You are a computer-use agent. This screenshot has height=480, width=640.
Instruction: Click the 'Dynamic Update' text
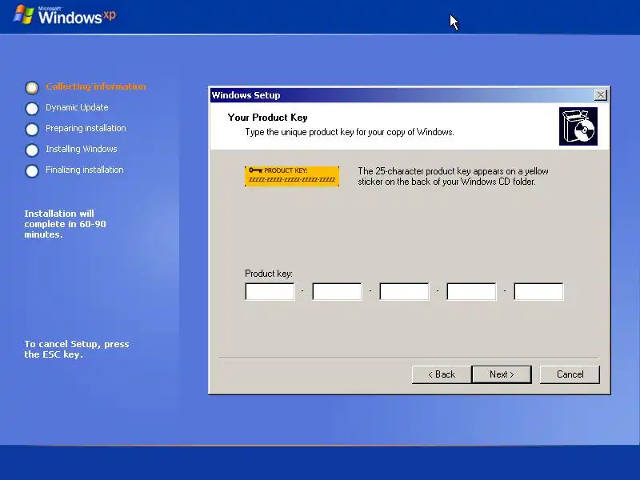pyautogui.click(x=77, y=107)
